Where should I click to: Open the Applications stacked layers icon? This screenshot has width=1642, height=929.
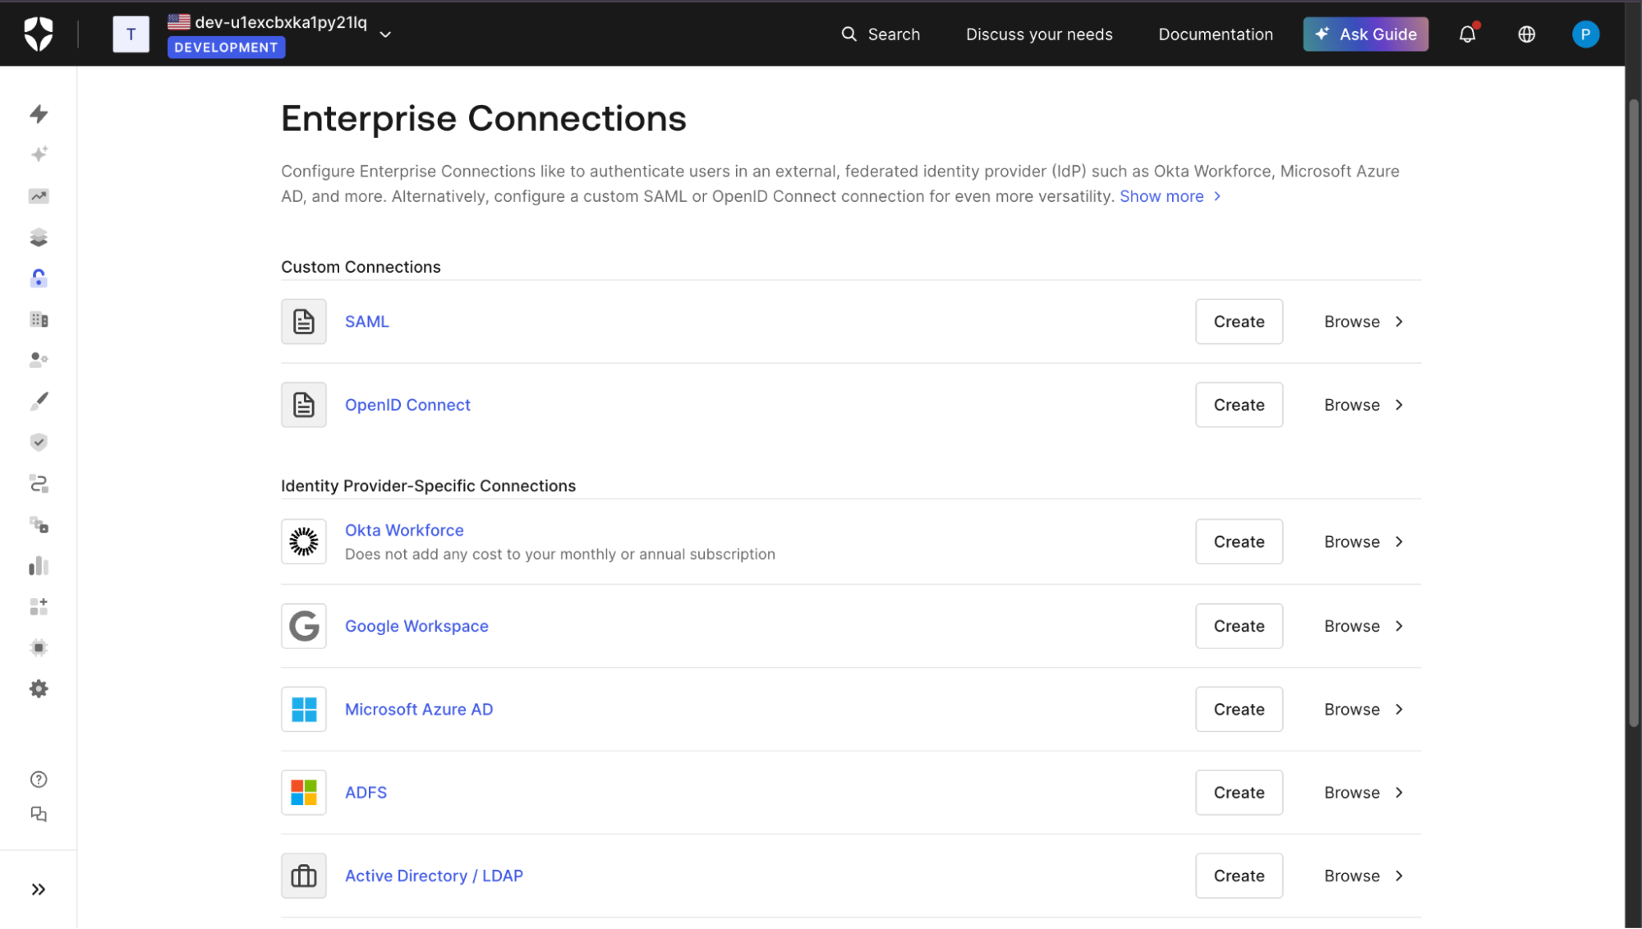tap(39, 237)
